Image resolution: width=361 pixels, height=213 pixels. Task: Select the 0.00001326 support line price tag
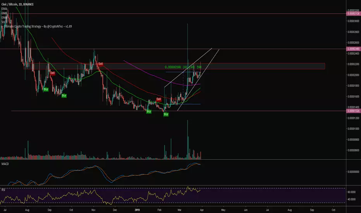(x=353, y=111)
